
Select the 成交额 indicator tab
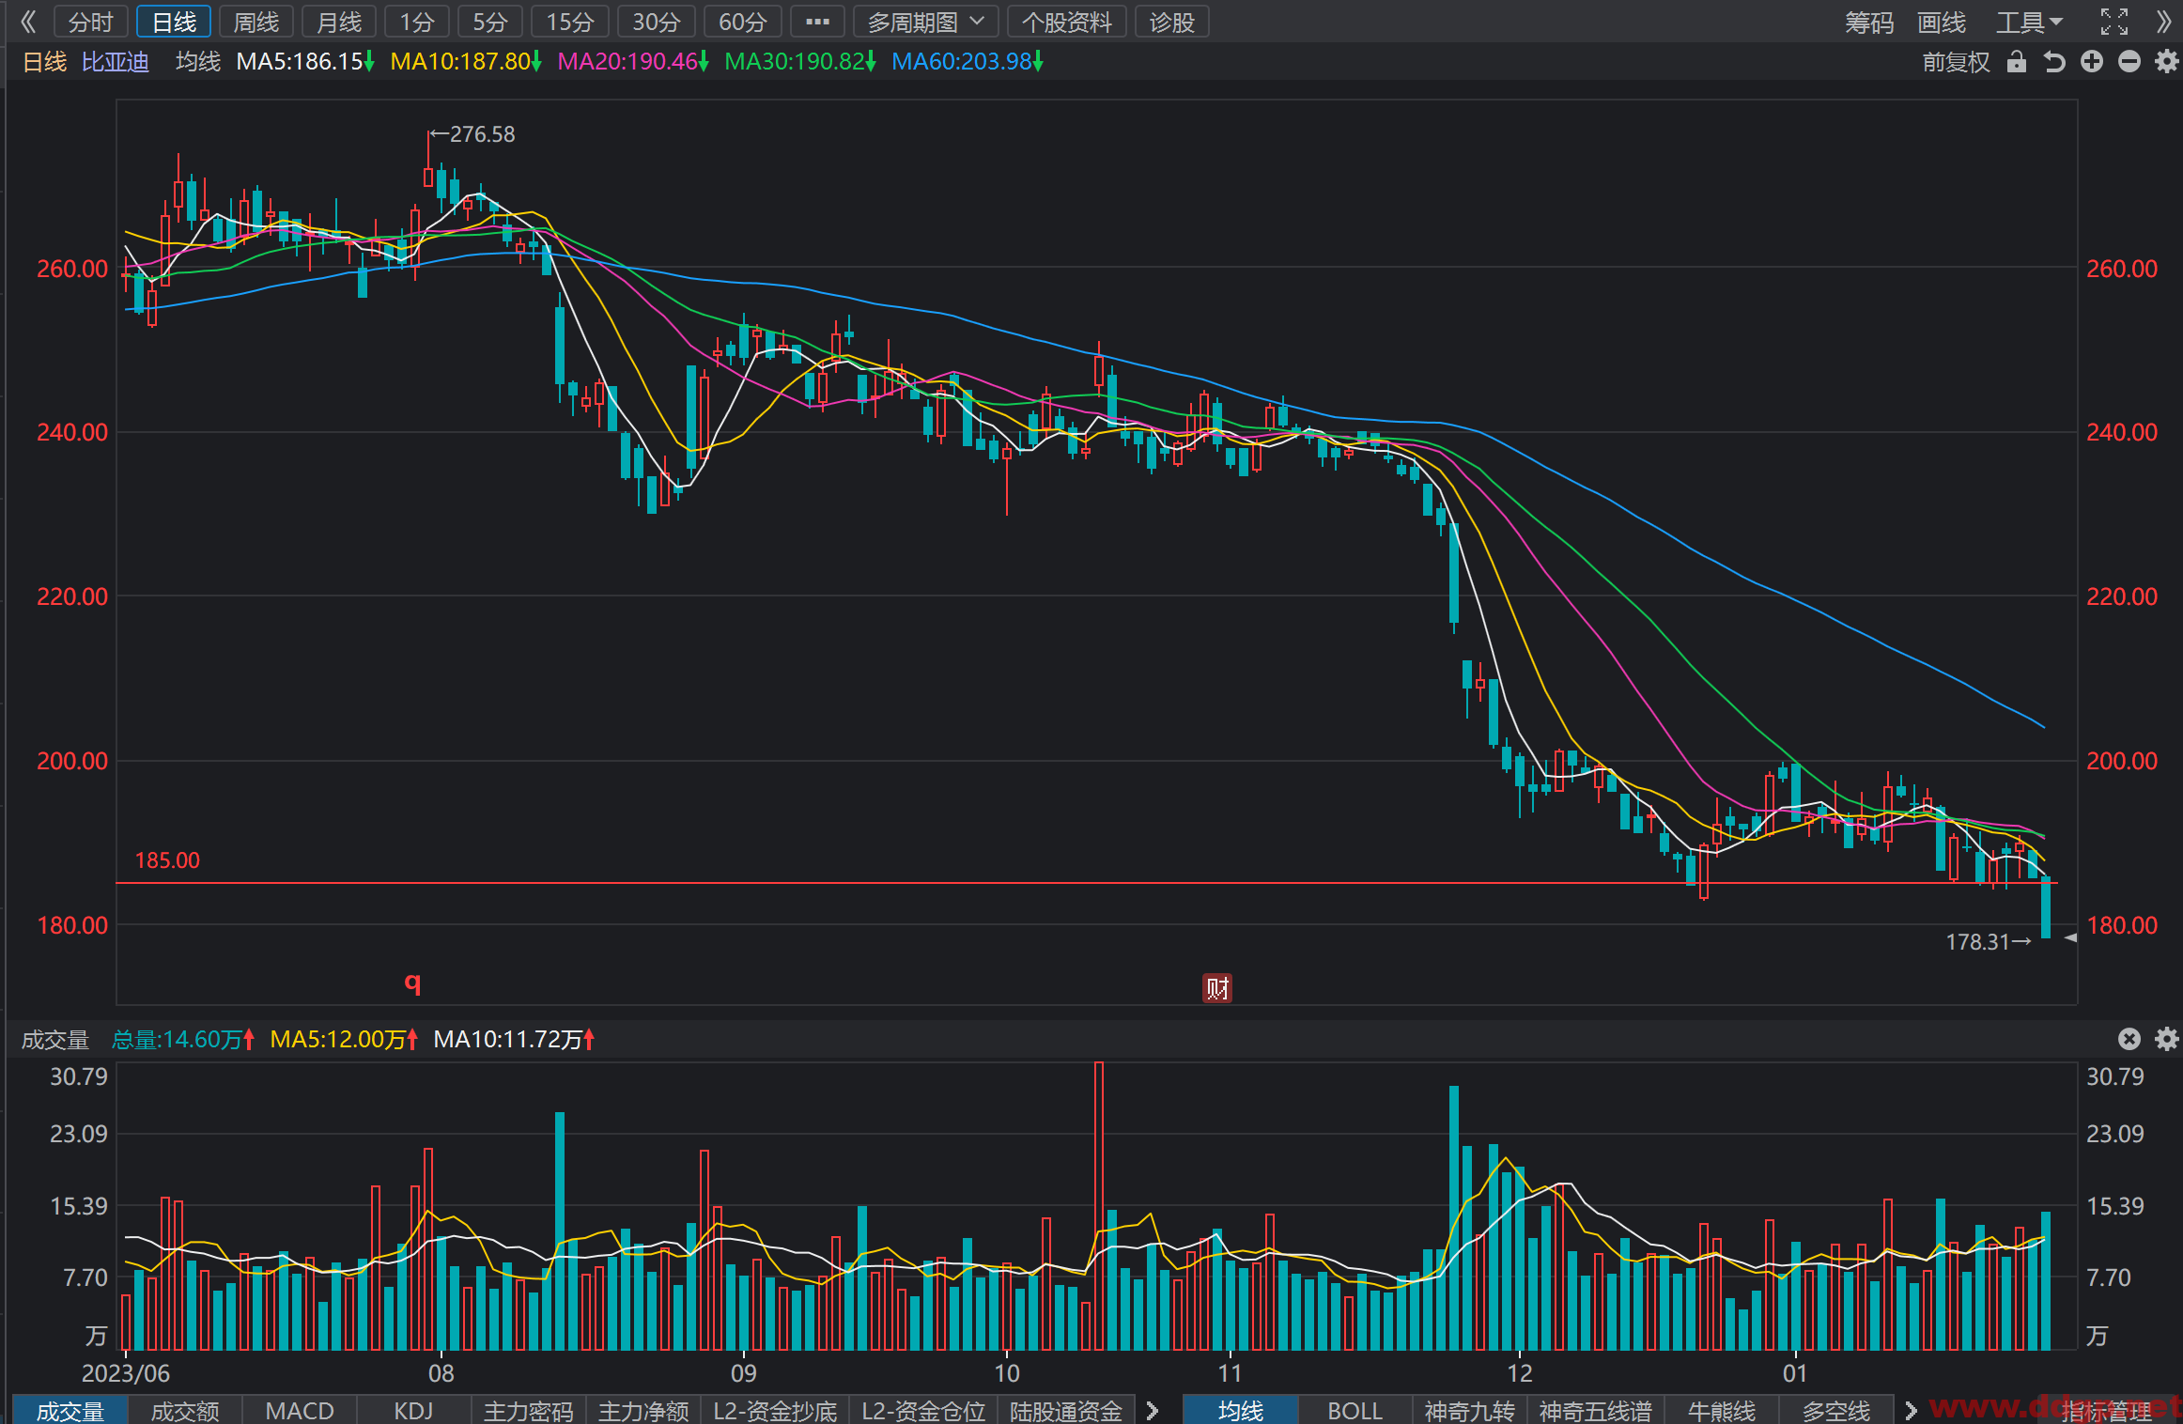[185, 1410]
